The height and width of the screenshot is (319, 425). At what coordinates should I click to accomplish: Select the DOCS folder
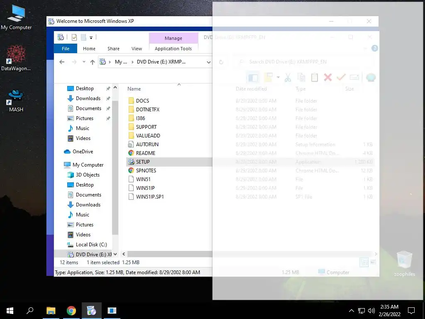click(142, 101)
